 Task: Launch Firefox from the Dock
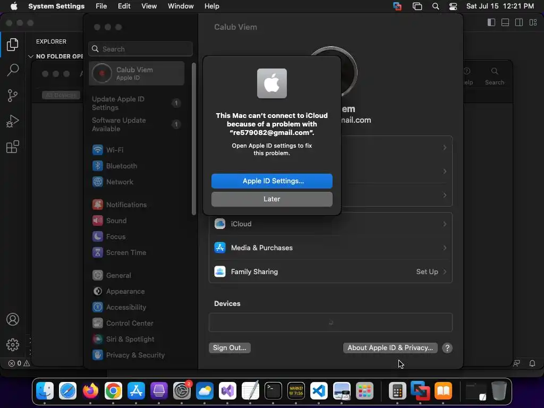coord(90,391)
